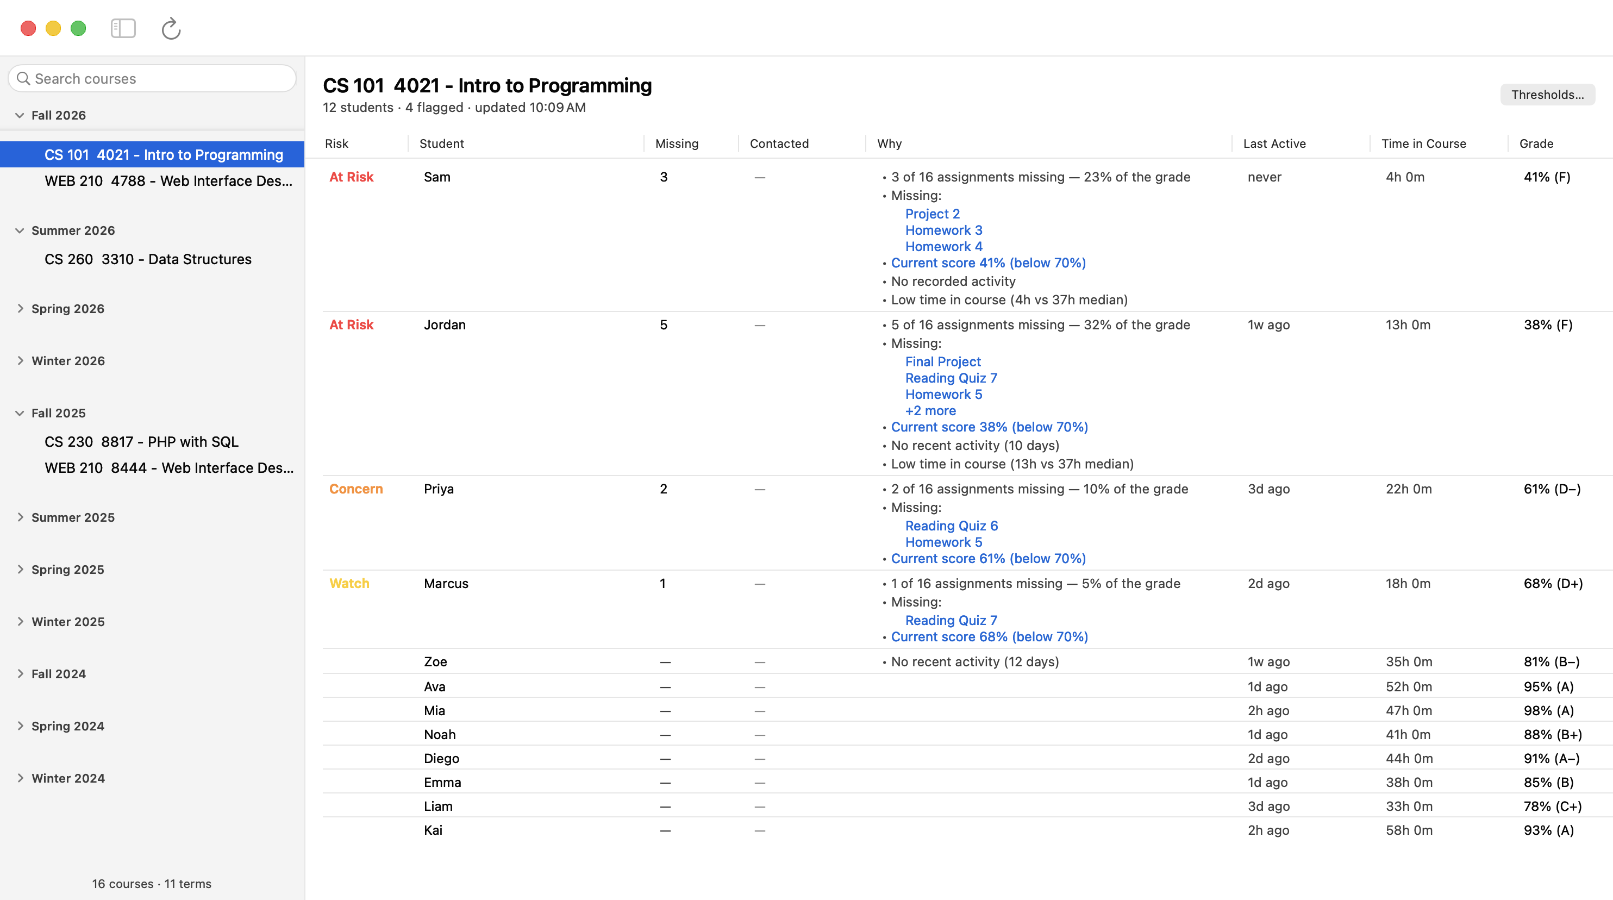
Task: Open Marcus's Reading Quiz 7 link
Action: [951, 621]
